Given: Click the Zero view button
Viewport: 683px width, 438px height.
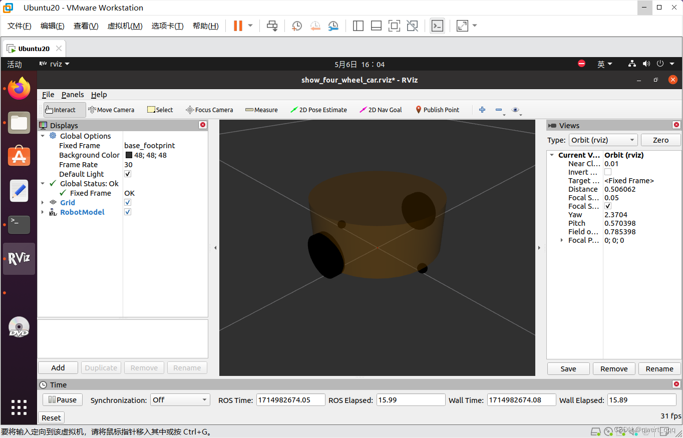Looking at the screenshot, I should (x=660, y=140).
